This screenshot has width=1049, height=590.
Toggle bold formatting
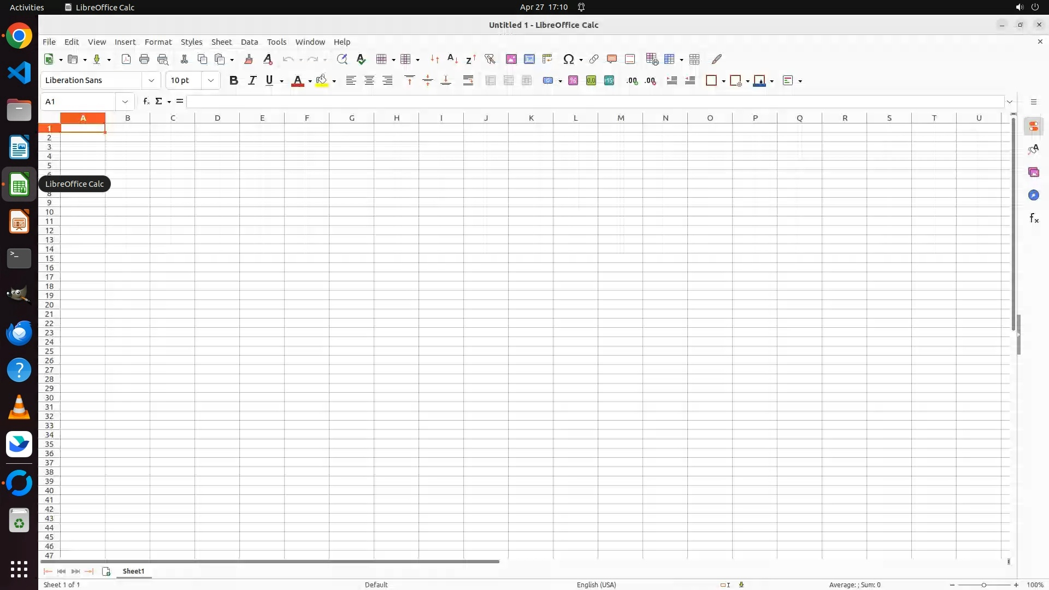pyautogui.click(x=234, y=80)
